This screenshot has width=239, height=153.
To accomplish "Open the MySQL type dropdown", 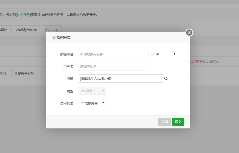I will point(92,91).
